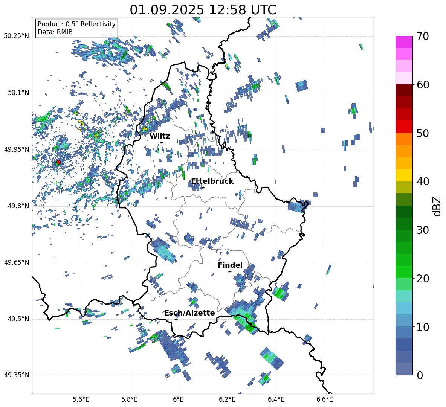446x407 pixels.
Task: Click the Ettelbruck city label
Action: pyautogui.click(x=212, y=181)
